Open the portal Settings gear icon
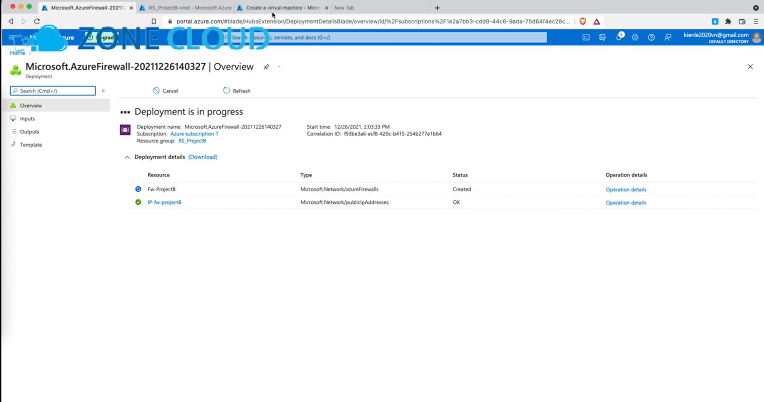Screen dimensions: 764x402 click(635, 37)
